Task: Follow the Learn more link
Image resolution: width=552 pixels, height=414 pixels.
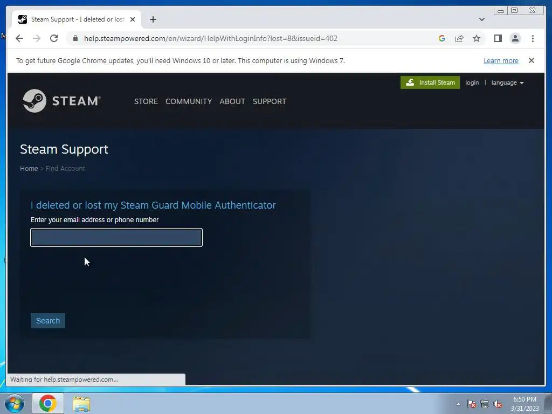Action: pos(501,60)
